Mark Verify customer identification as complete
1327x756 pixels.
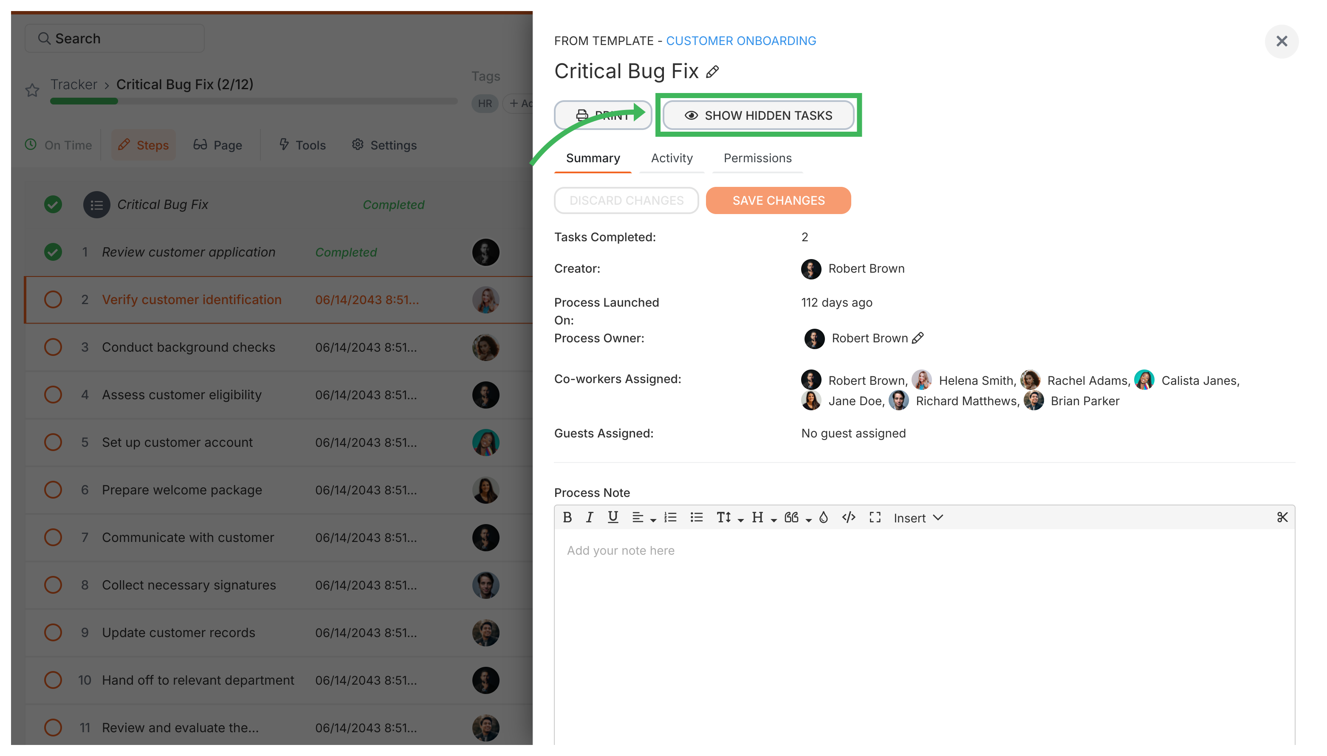(x=53, y=299)
